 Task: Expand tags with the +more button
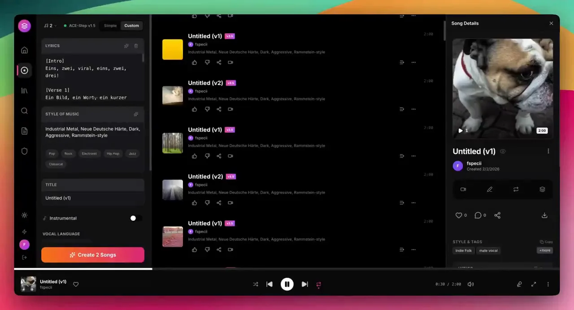[544, 250]
